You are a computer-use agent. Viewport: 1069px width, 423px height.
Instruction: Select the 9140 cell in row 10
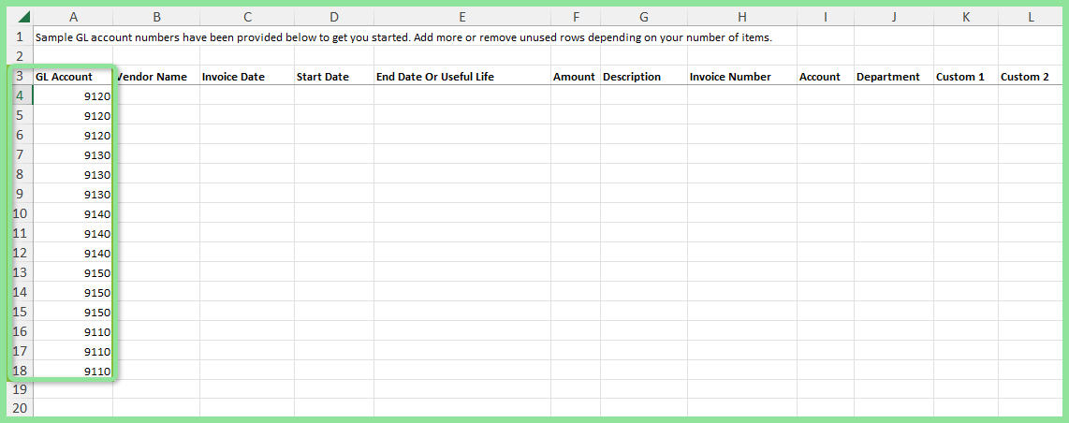click(x=73, y=214)
